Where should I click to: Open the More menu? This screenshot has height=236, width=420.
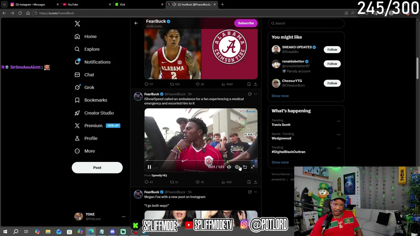click(x=85, y=151)
